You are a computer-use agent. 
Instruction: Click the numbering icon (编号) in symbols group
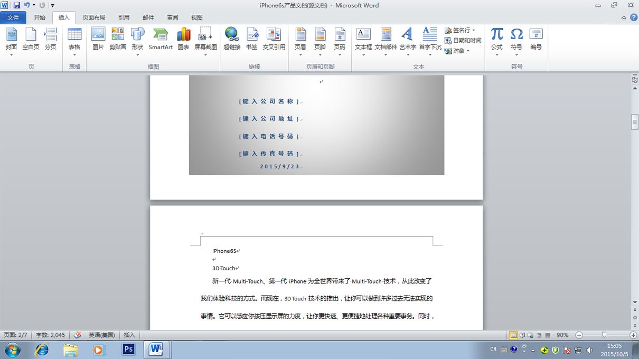click(536, 39)
